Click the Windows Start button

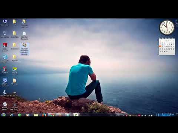click(x=4, y=115)
